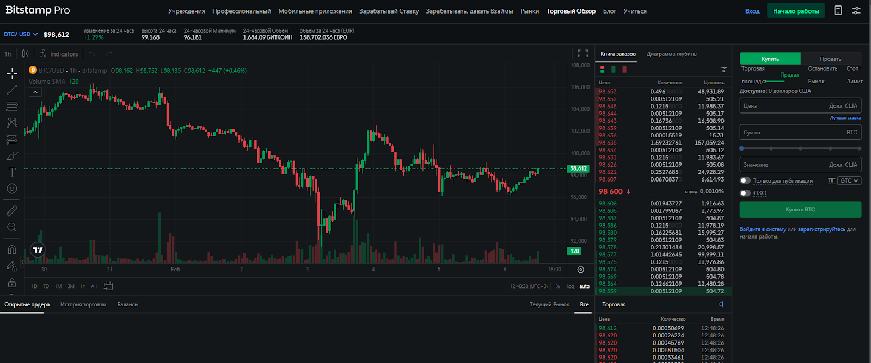Image resolution: width=871 pixels, height=363 pixels.
Task: Set the chart range to 1Y
Action: point(83,286)
